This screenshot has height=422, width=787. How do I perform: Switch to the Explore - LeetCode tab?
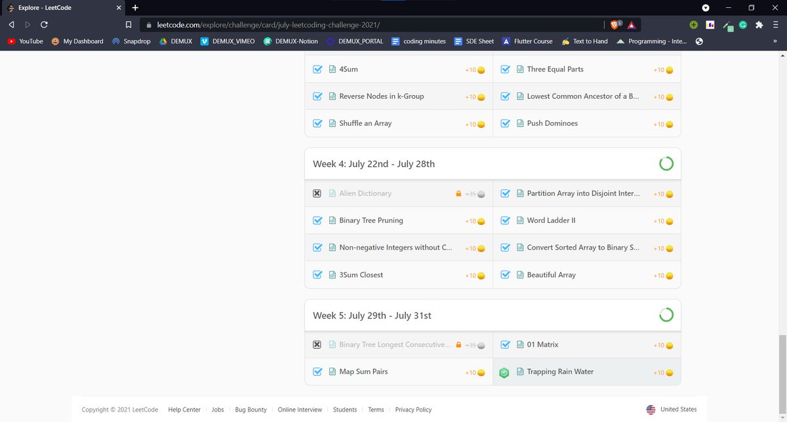[x=64, y=8]
